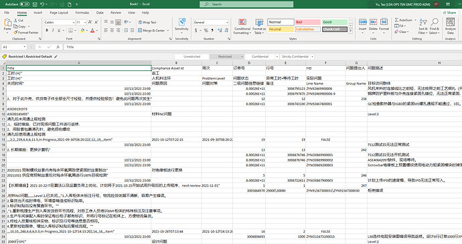The width and height of the screenshot is (462, 244).
Task: Click the Center align icon
Action: (x=112, y=30)
